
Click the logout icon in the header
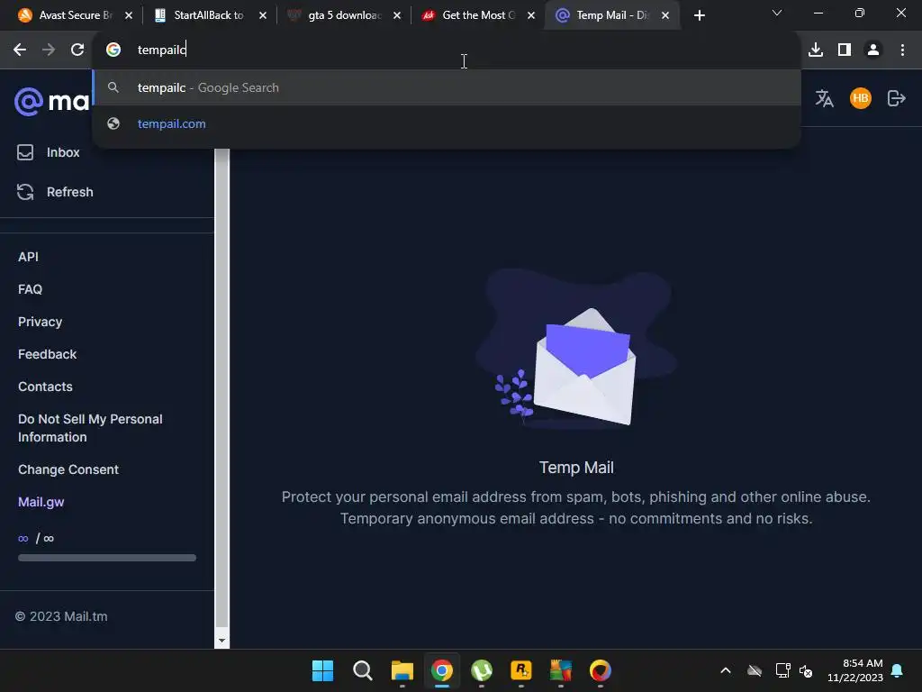[896, 98]
